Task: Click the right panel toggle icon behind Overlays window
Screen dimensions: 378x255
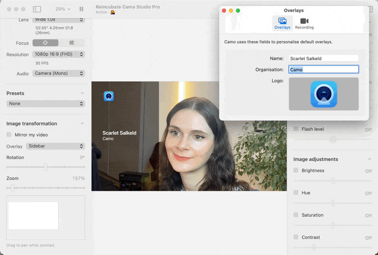Action: coord(371,9)
